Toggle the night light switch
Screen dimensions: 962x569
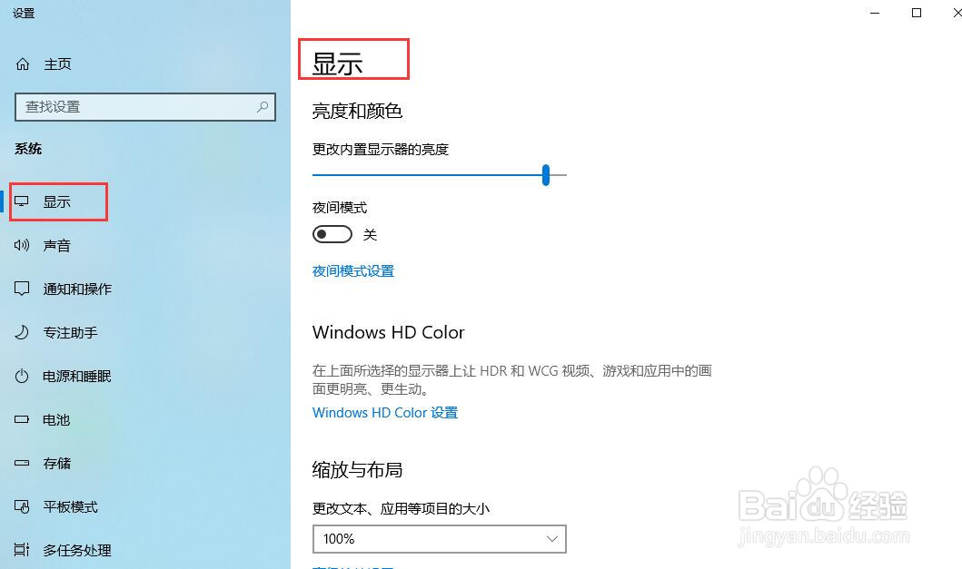coord(332,234)
